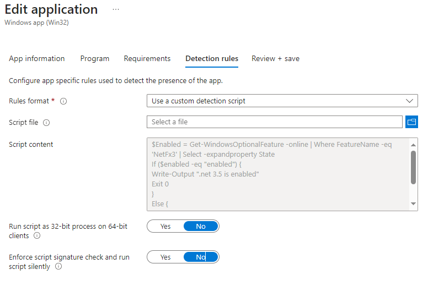Click the folder browse icon for script file
The image size is (444, 286).
(x=411, y=122)
